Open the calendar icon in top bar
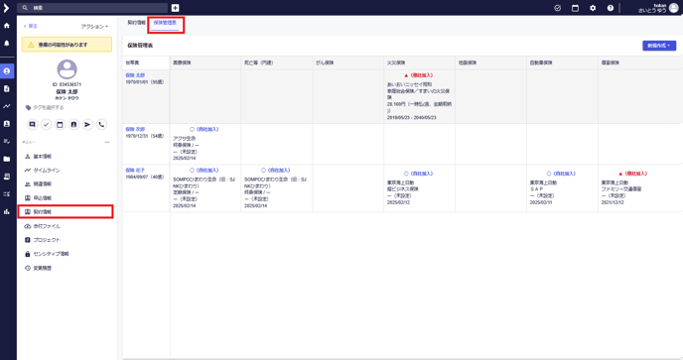 pos(575,8)
